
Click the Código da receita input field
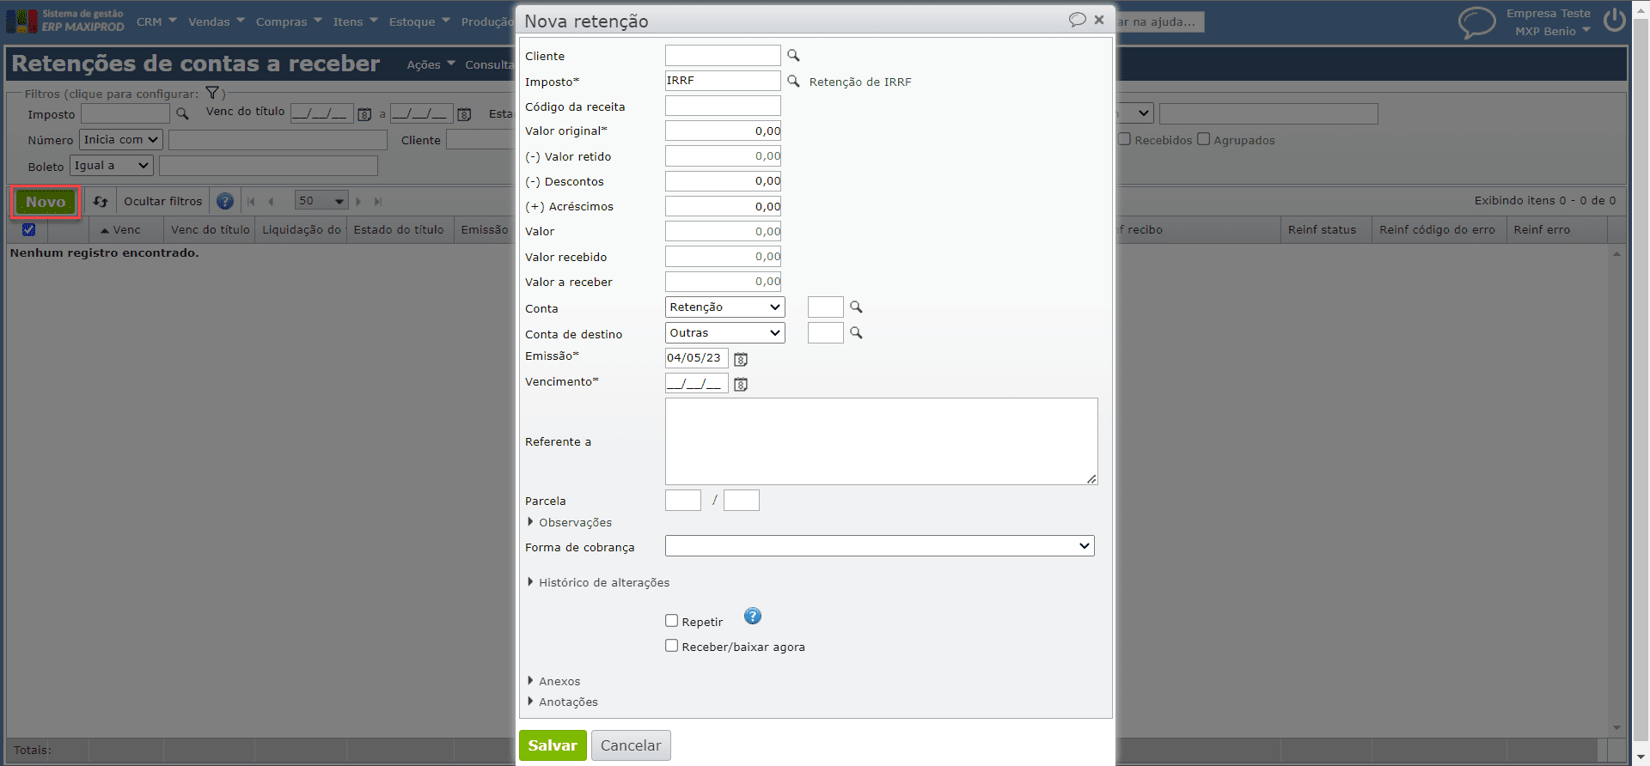click(x=723, y=106)
